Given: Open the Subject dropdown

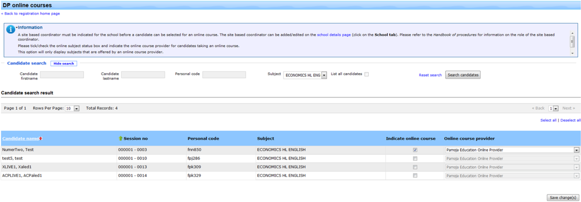Looking at the screenshot, I should (324, 75).
